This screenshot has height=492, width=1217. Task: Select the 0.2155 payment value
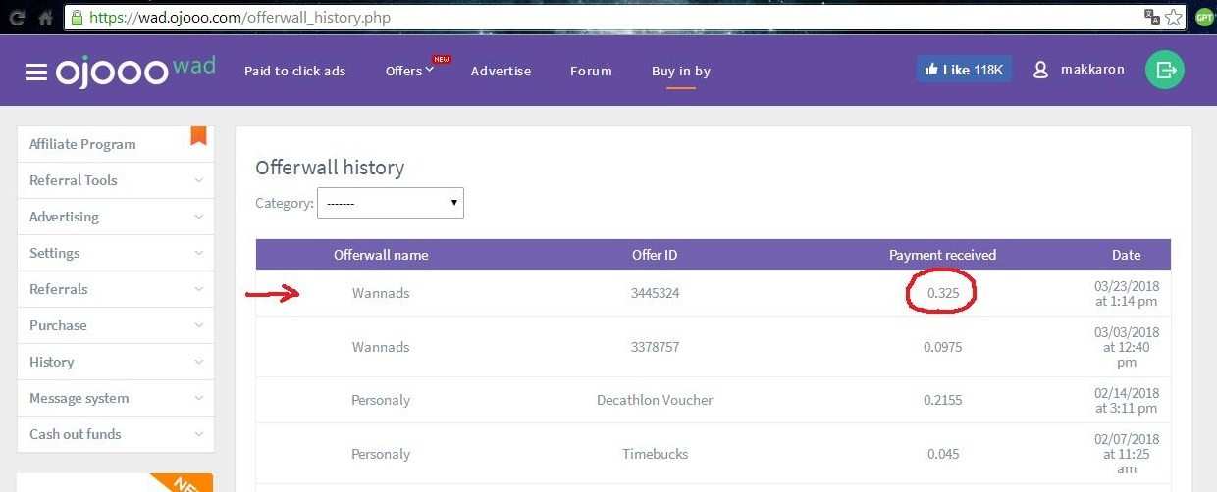pos(942,400)
